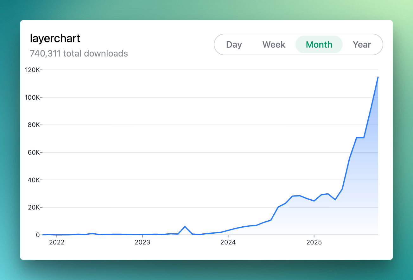This screenshot has width=413, height=280.
Task: Select the Week view option
Action: click(x=274, y=45)
